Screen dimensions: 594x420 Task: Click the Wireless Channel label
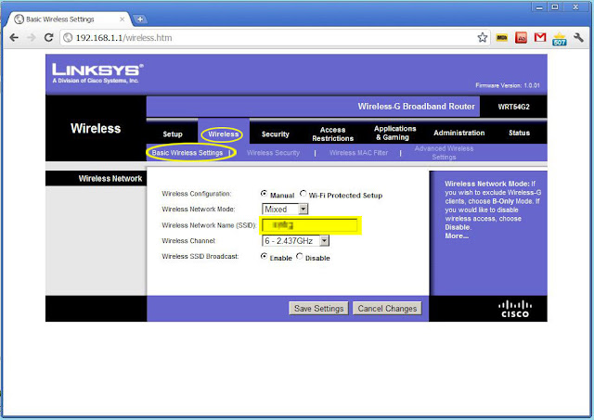188,241
